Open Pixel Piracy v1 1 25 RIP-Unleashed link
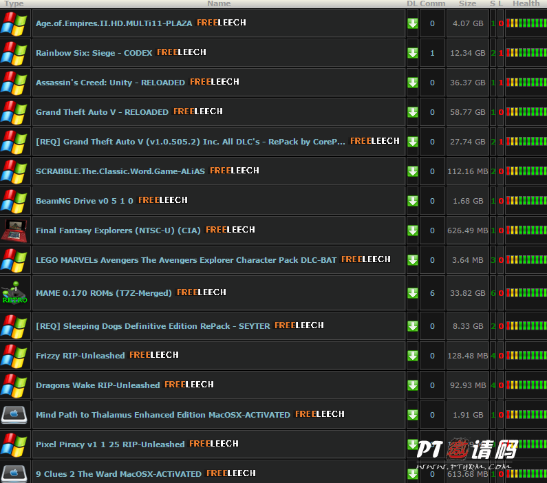This screenshot has width=547, height=483. click(x=110, y=444)
